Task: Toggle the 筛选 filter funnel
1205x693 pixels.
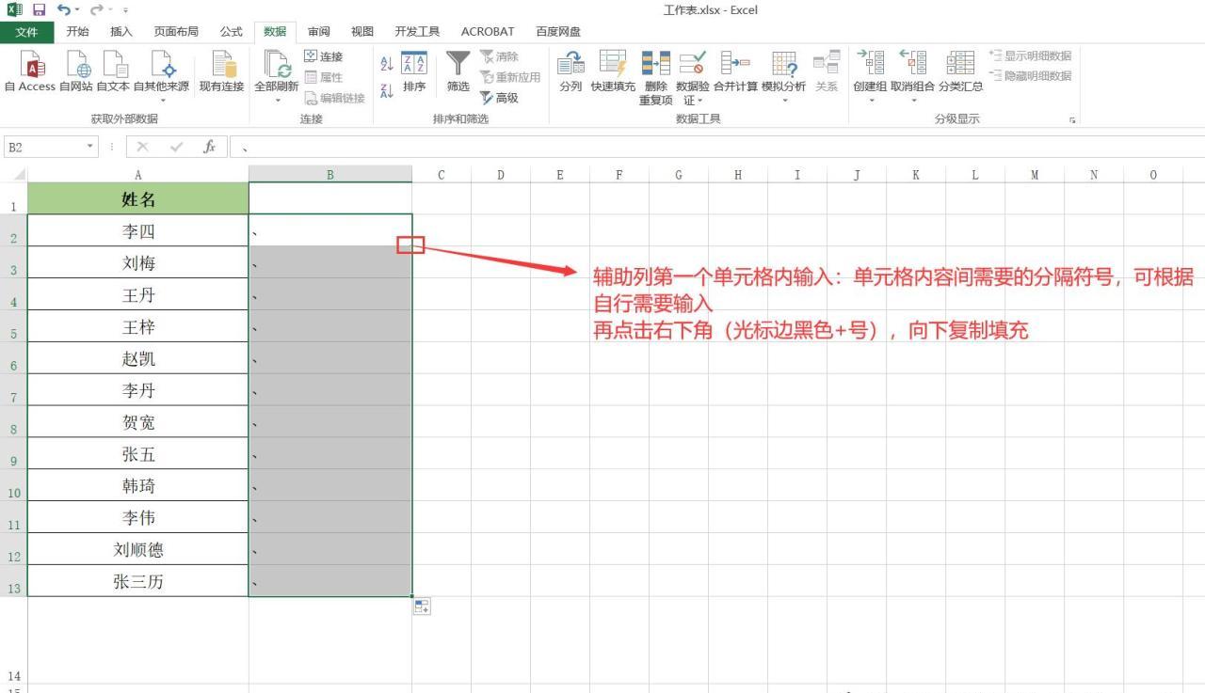Action: pos(458,71)
